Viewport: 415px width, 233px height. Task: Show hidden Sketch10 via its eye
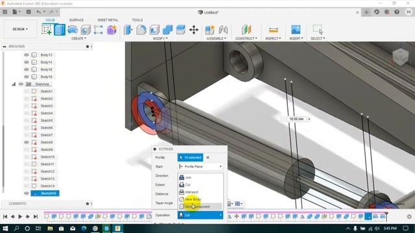27,157
